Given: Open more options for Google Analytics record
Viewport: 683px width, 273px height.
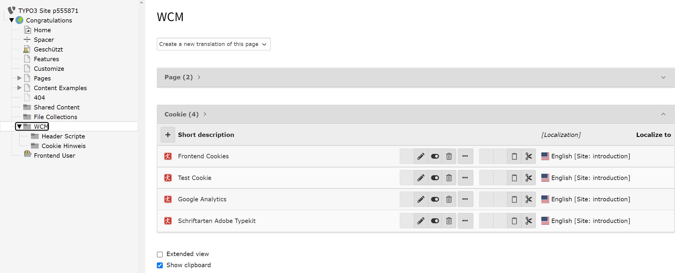Looking at the screenshot, I should click(x=465, y=199).
